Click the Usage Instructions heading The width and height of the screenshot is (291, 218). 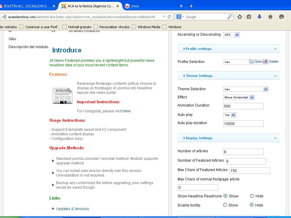(67, 120)
